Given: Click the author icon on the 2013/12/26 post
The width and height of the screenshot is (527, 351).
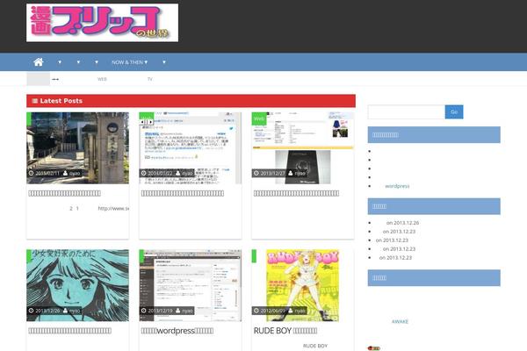Looking at the screenshot, I should coord(65,311).
